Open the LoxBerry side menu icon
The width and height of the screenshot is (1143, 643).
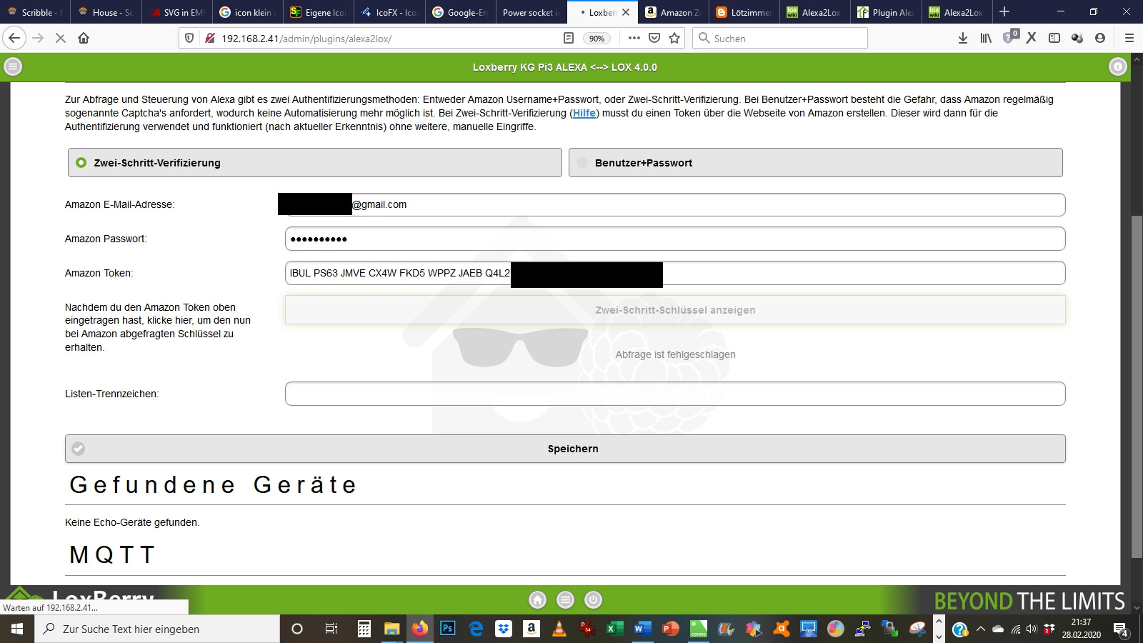click(13, 67)
